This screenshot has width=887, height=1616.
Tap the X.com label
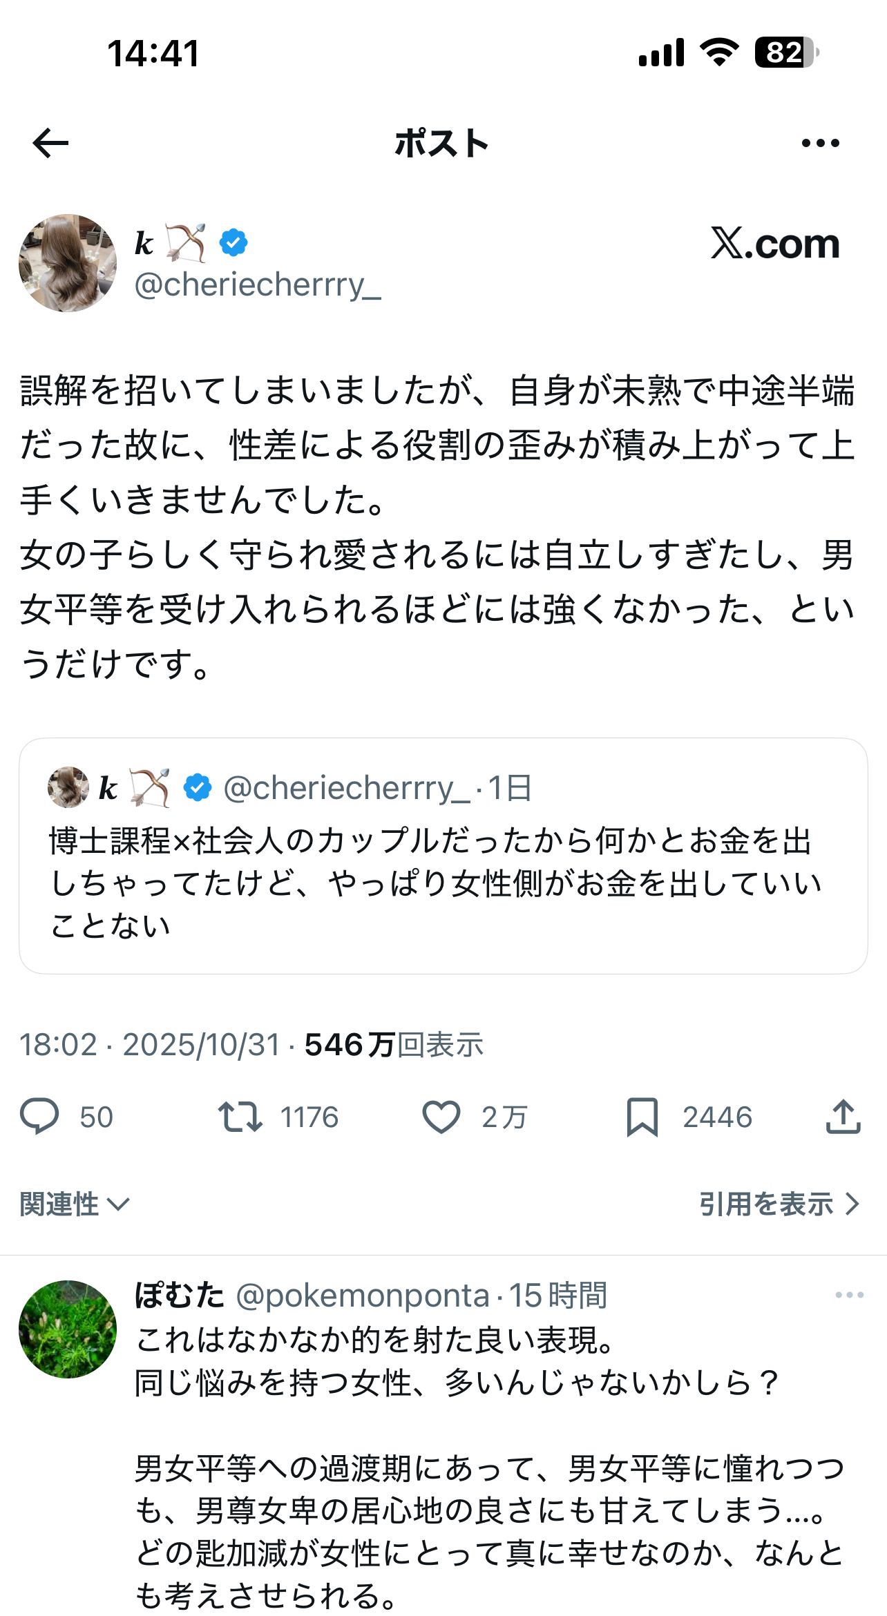tap(775, 244)
